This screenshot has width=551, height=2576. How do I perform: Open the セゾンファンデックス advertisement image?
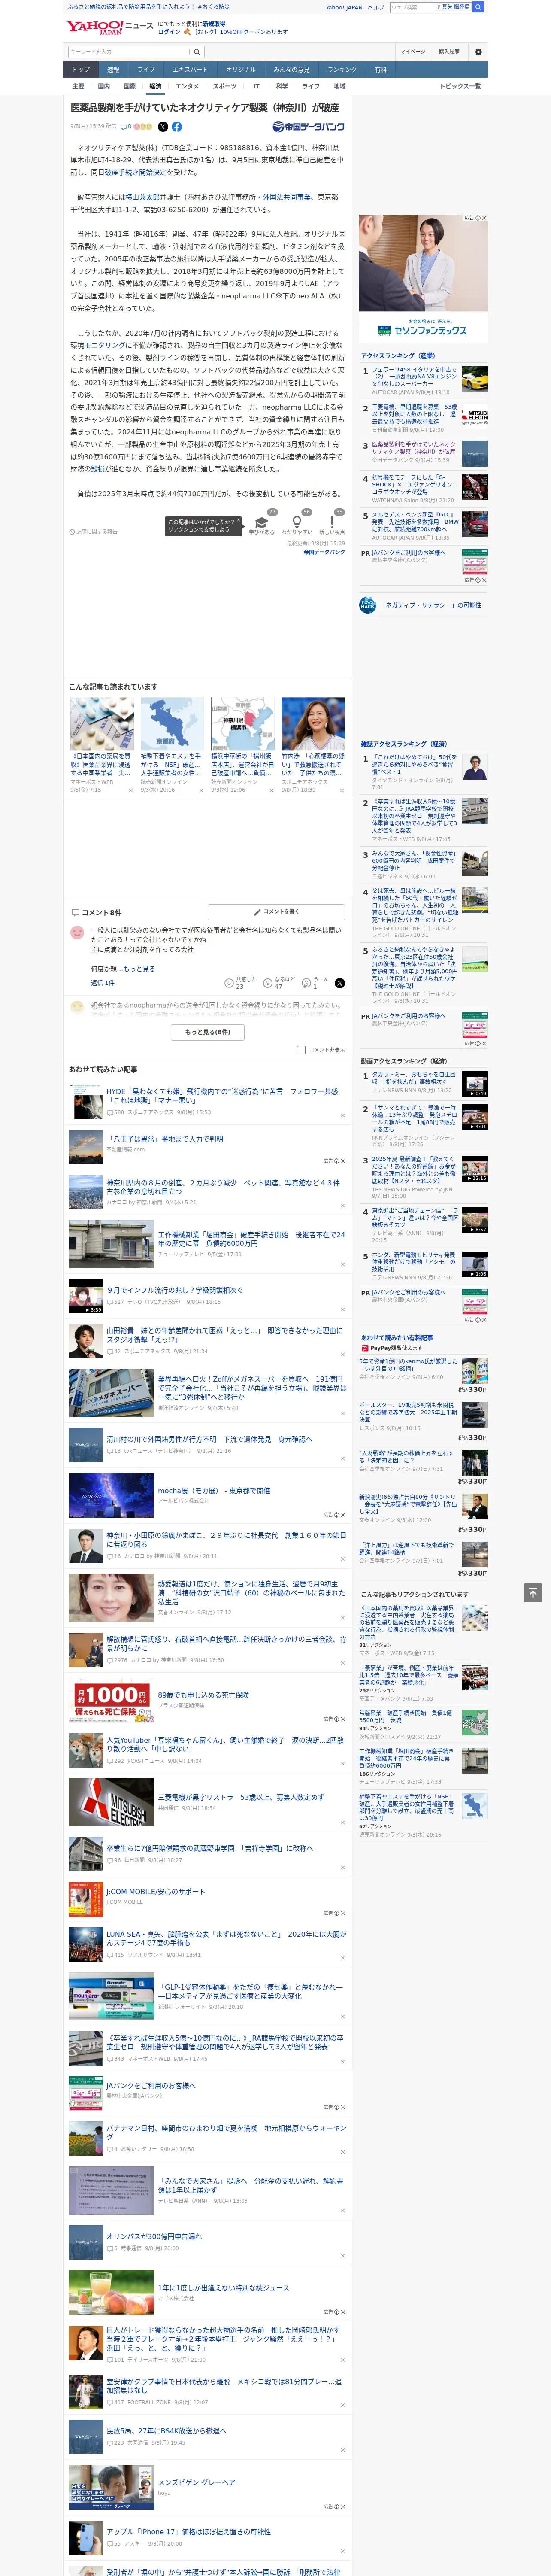tap(423, 278)
